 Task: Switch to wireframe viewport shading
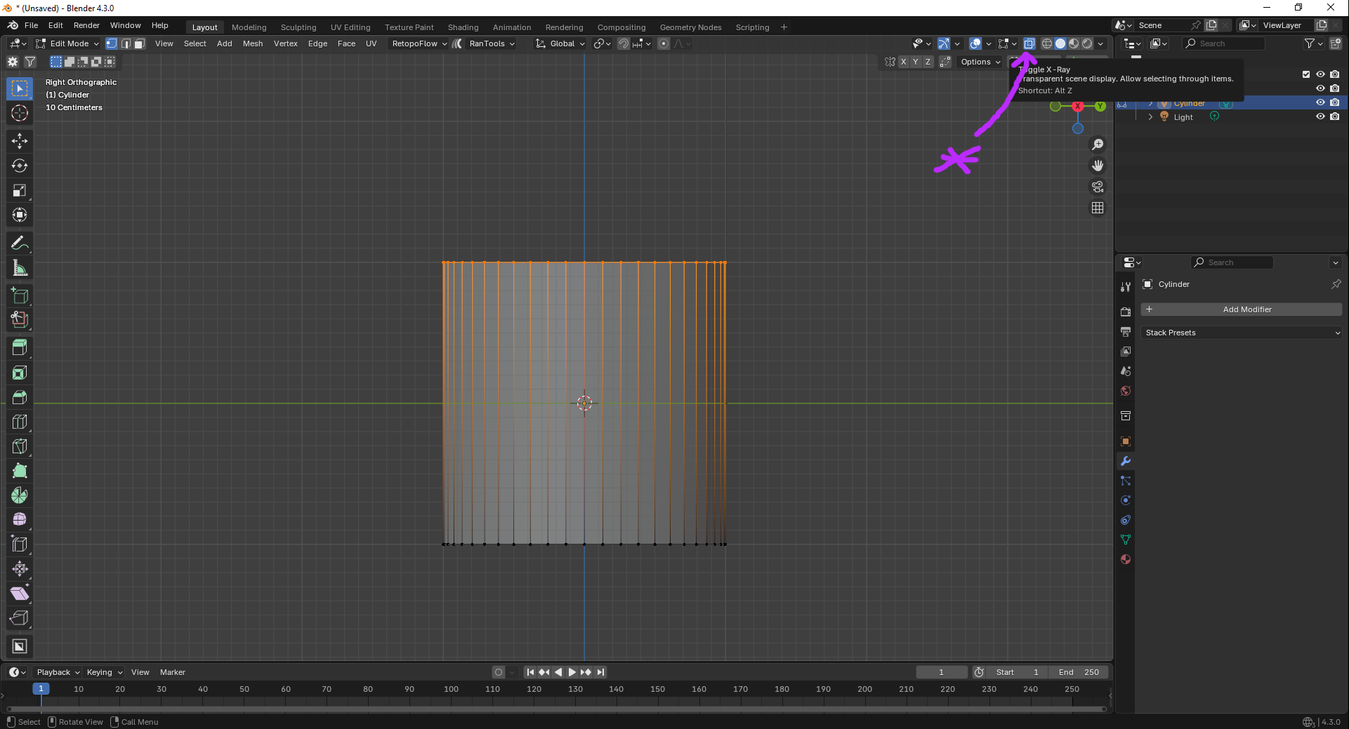1047,44
